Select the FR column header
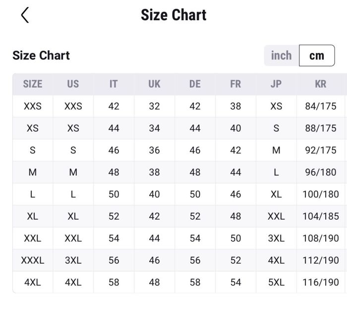 tap(235, 84)
